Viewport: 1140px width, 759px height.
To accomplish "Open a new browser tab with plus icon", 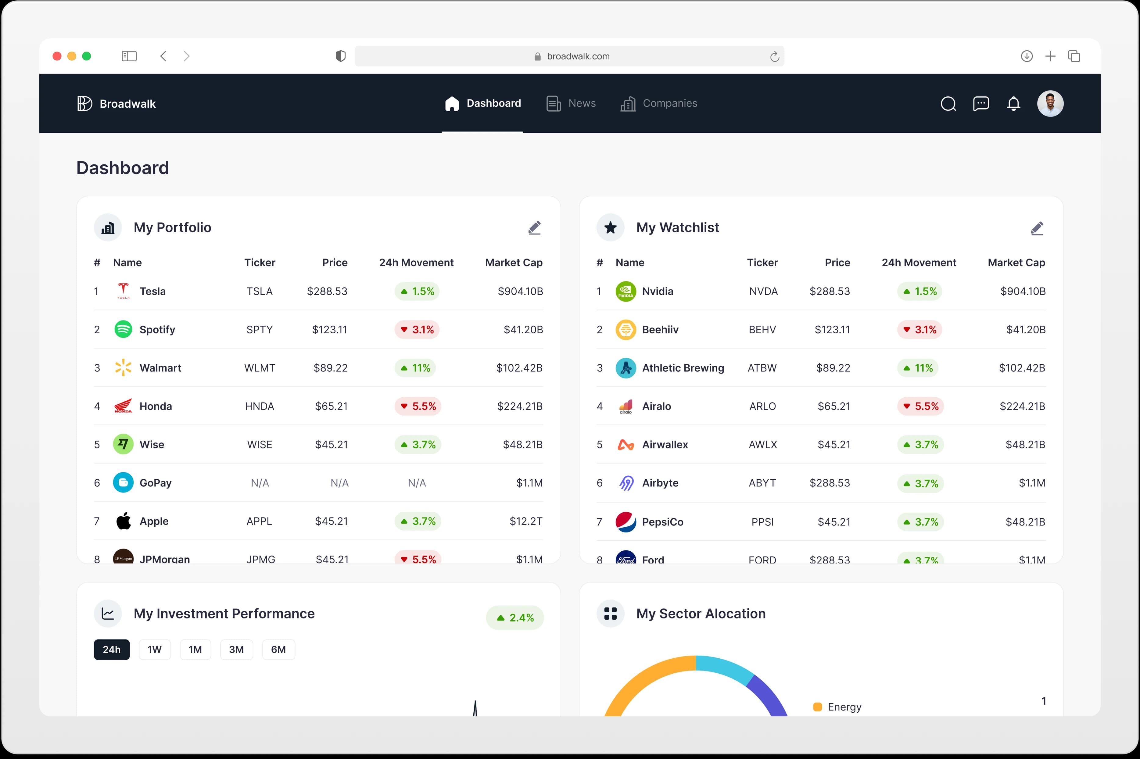I will (1050, 56).
